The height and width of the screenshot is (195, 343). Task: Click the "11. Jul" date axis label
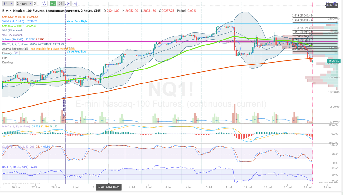(x=228, y=187)
